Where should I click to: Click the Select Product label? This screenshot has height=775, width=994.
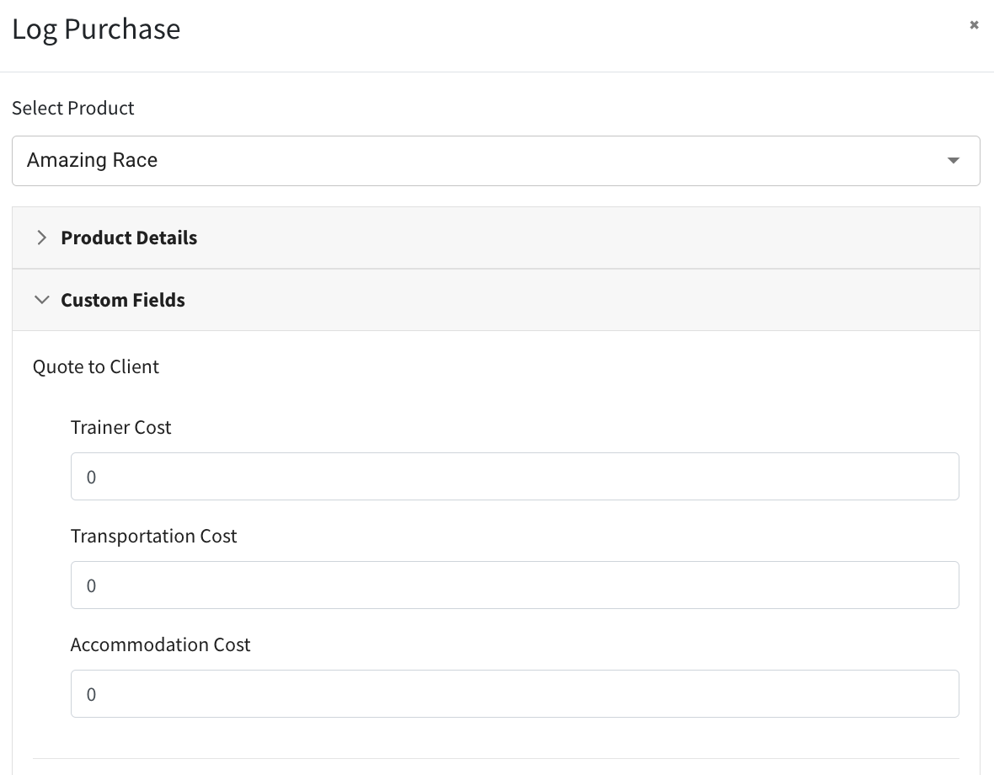pos(73,109)
